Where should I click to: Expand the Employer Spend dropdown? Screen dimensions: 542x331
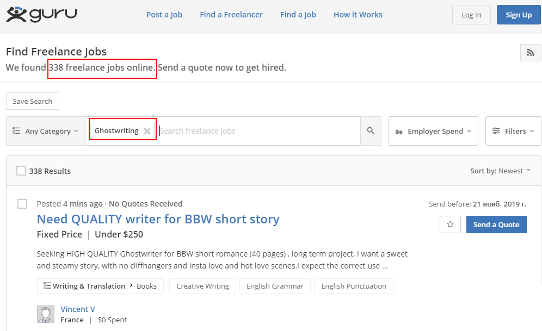tap(433, 131)
